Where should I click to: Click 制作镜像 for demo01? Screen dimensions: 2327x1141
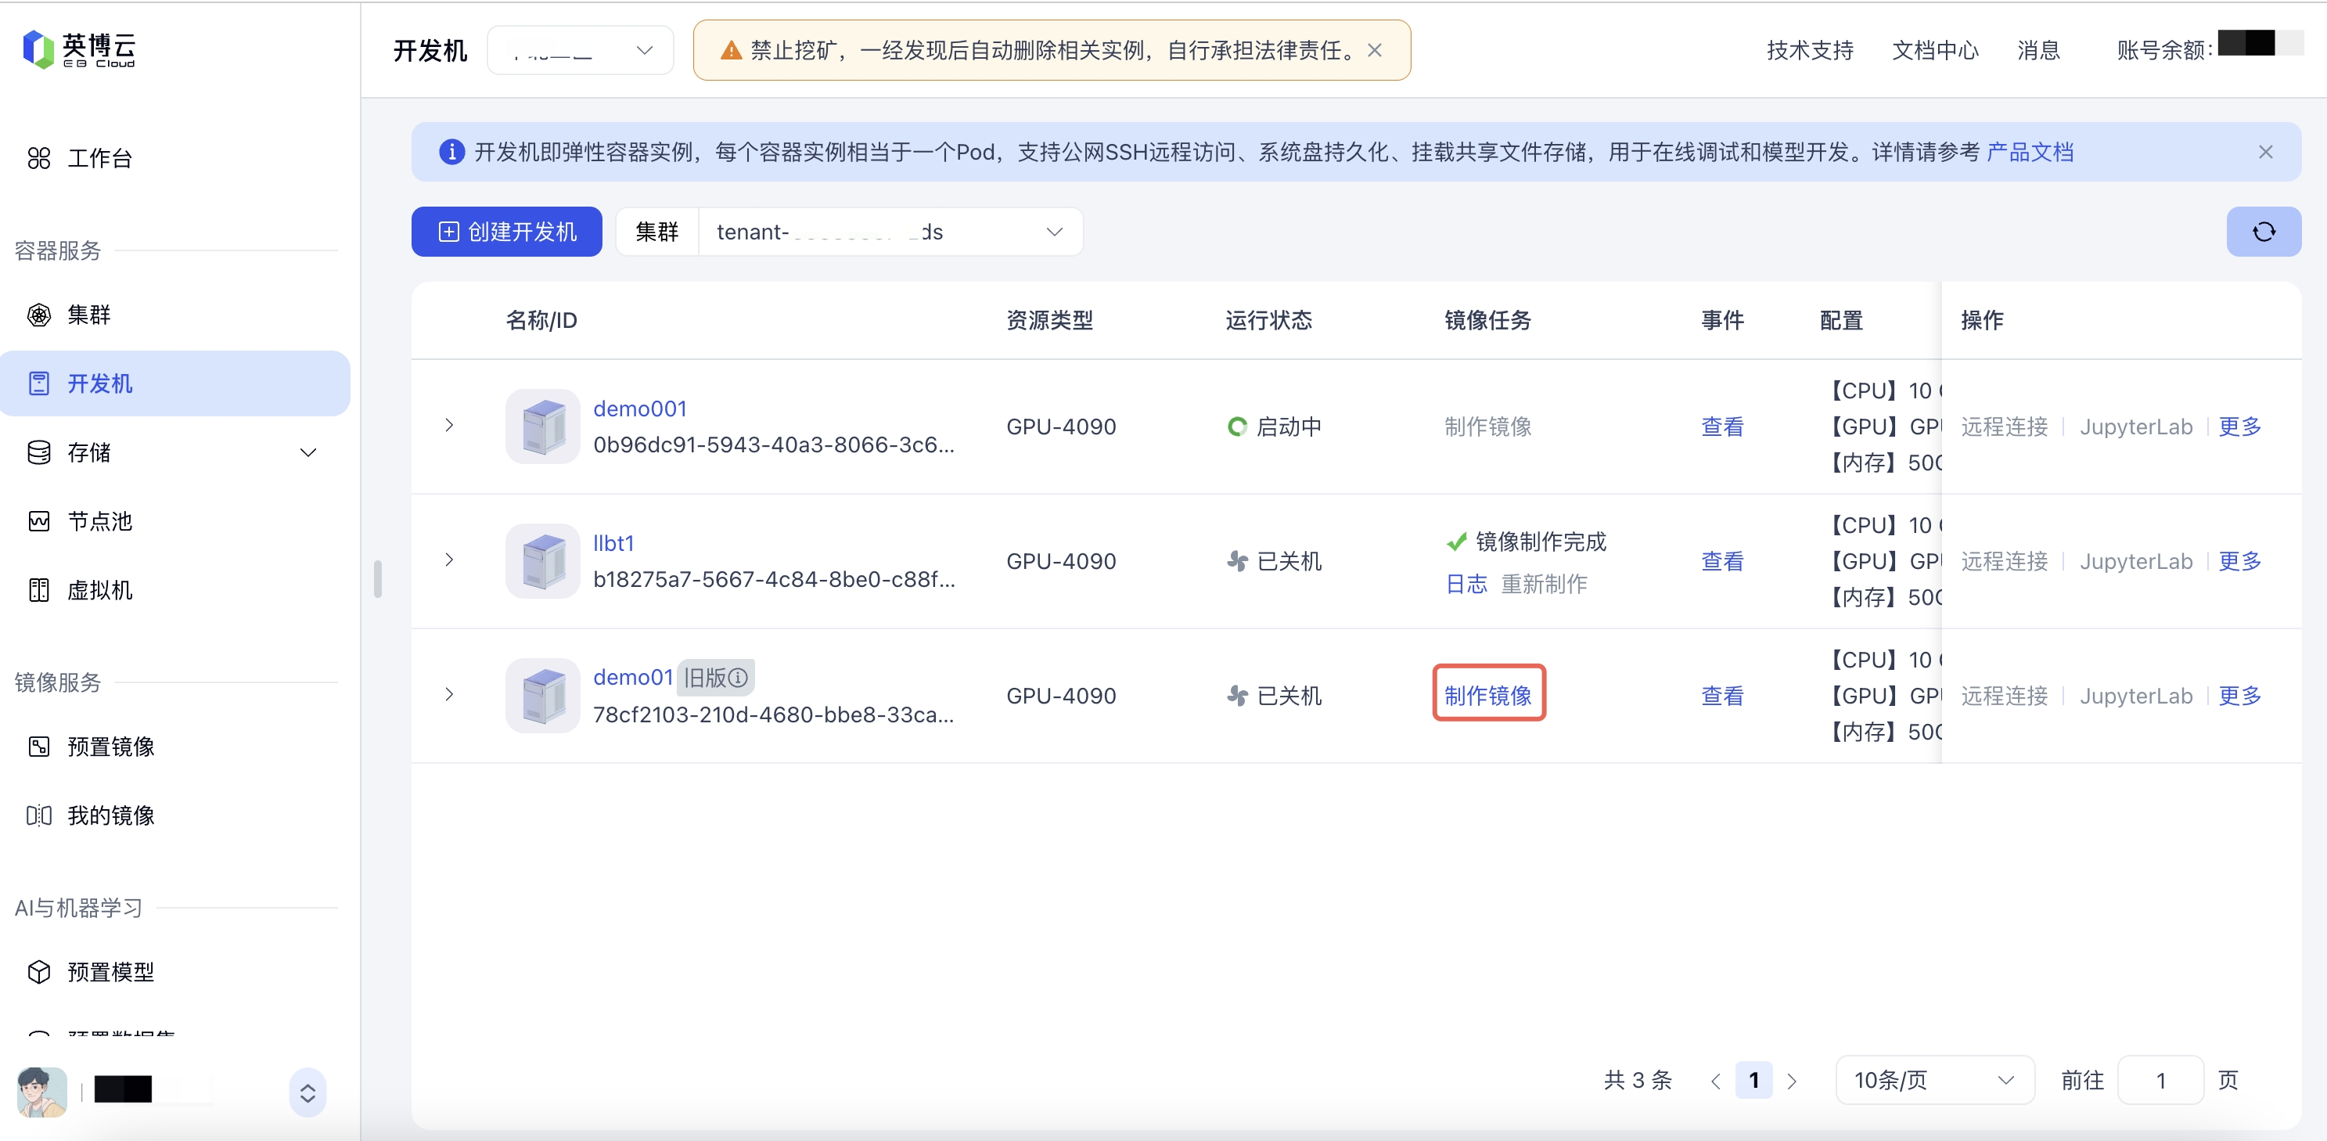[x=1487, y=695]
